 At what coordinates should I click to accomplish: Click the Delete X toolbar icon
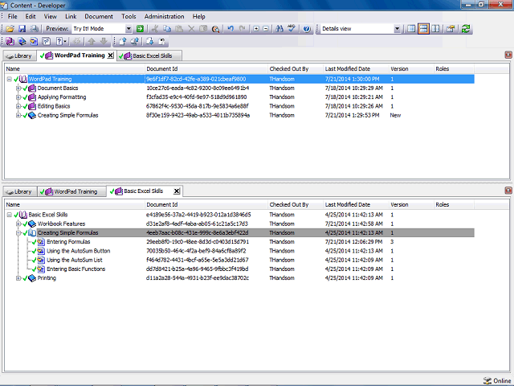[191, 29]
